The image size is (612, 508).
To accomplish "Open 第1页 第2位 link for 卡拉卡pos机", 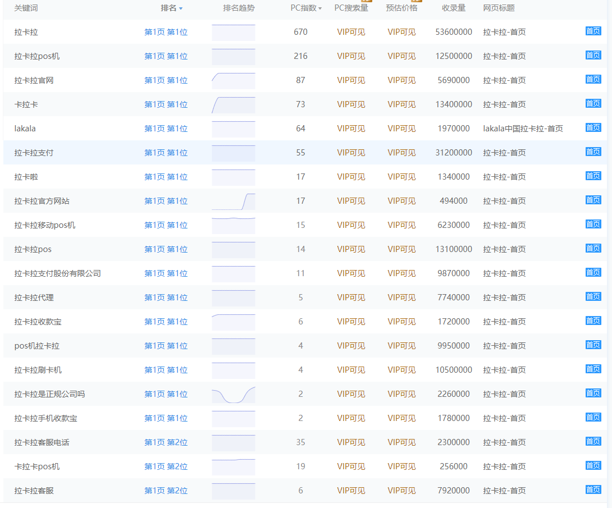I will pos(166,466).
